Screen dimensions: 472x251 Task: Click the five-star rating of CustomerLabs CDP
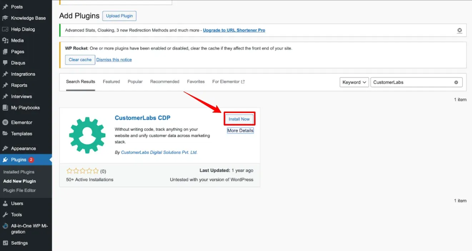point(83,171)
